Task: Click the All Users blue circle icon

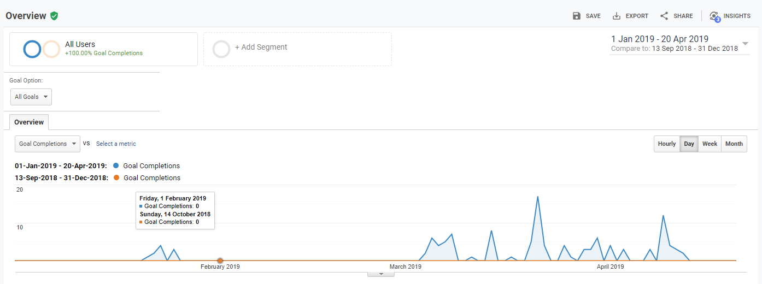Action: (32, 49)
